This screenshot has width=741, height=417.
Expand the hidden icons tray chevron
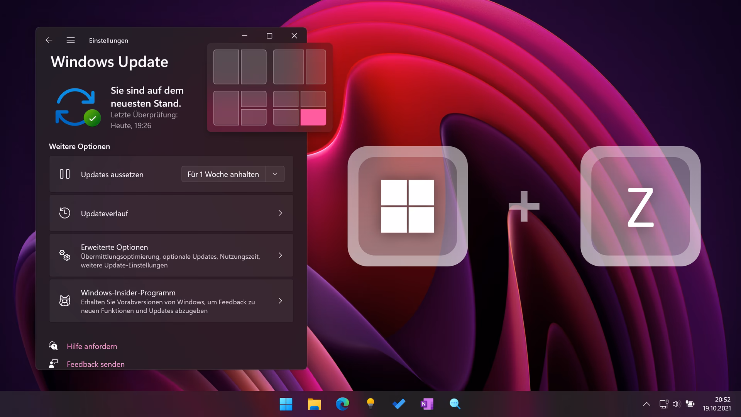tap(646, 404)
